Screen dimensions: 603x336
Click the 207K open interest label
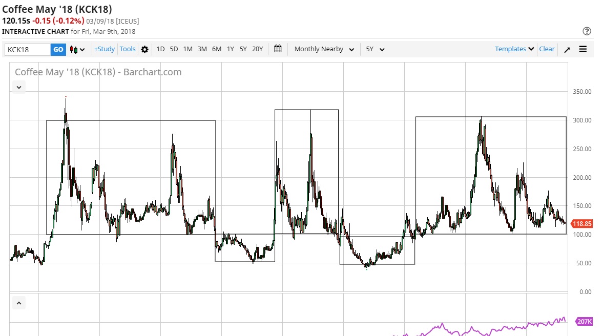[x=584, y=321]
